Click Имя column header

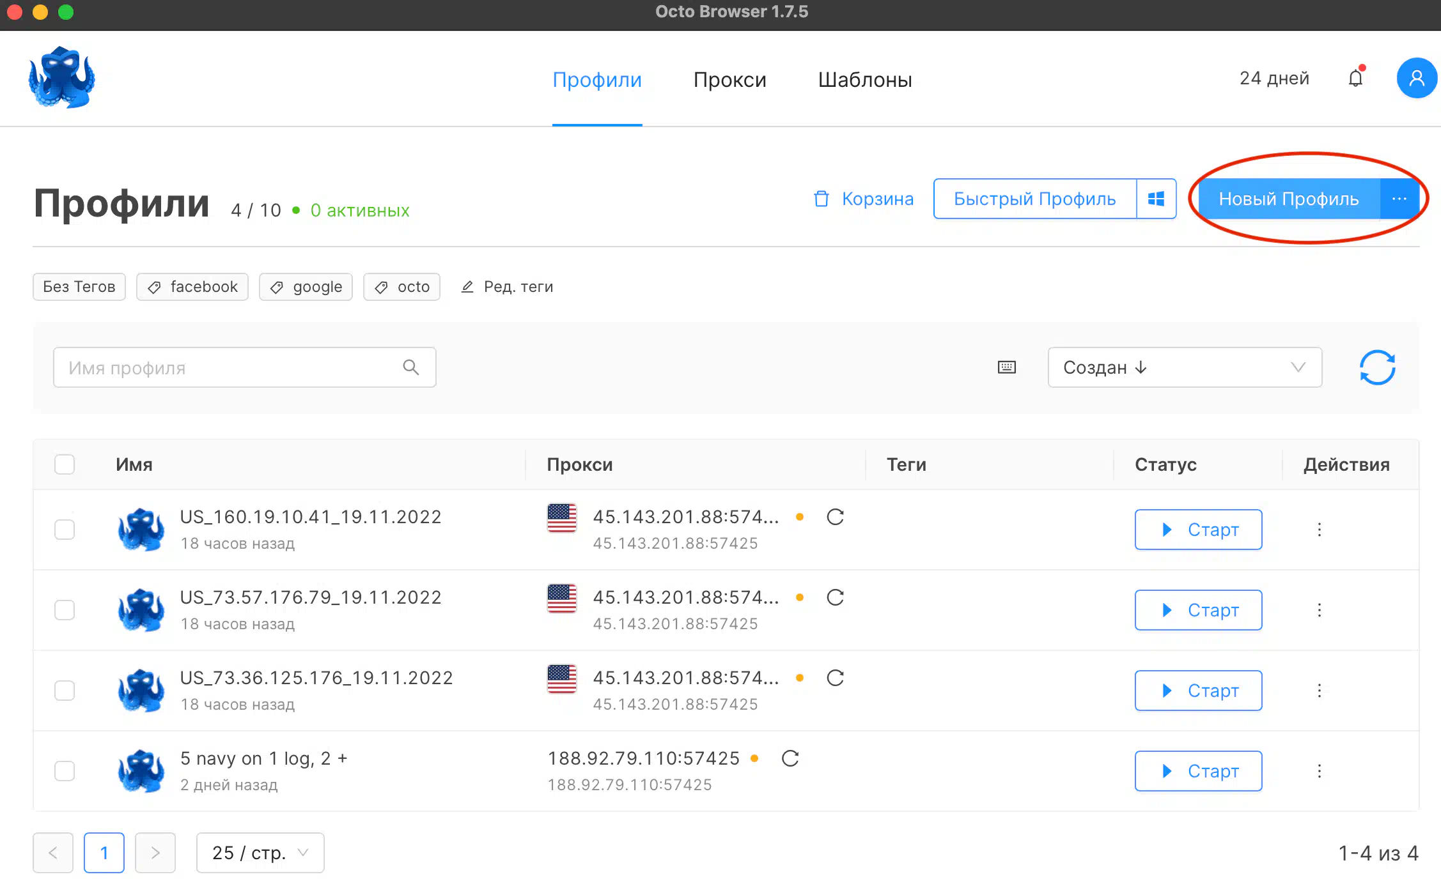pos(134,464)
